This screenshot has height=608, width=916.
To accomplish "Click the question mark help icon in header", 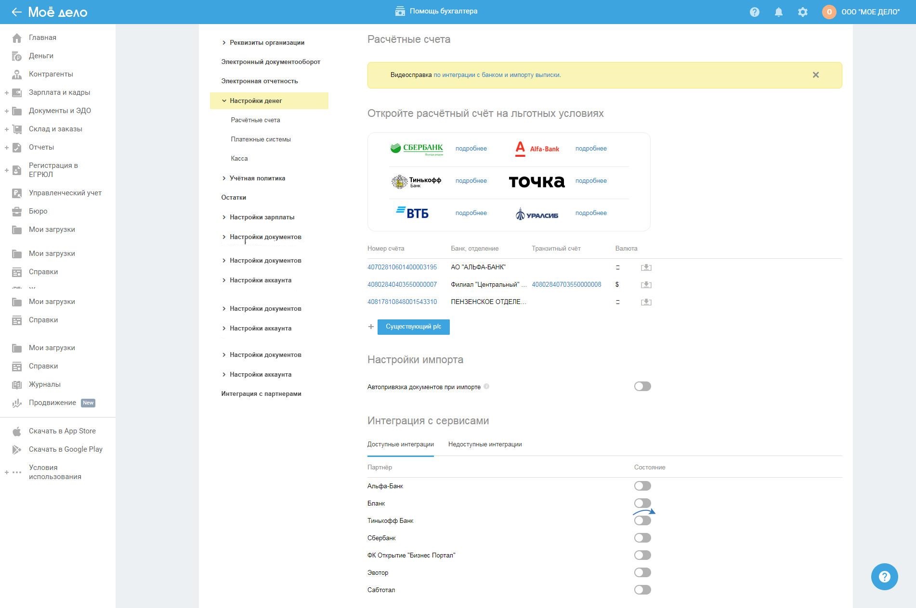I will point(754,12).
